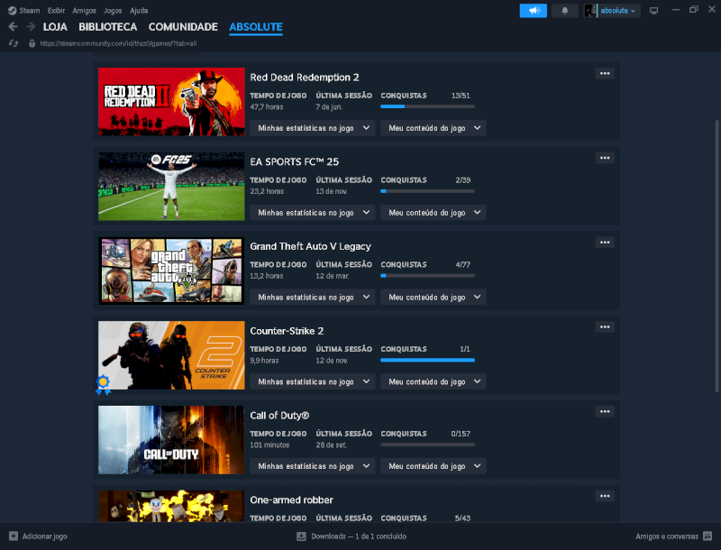Viewport: 721px width, 550px height.
Task: Expand 'Minhas estatísticas no jogo' for EA SPORTS FC 25
Action: click(312, 213)
